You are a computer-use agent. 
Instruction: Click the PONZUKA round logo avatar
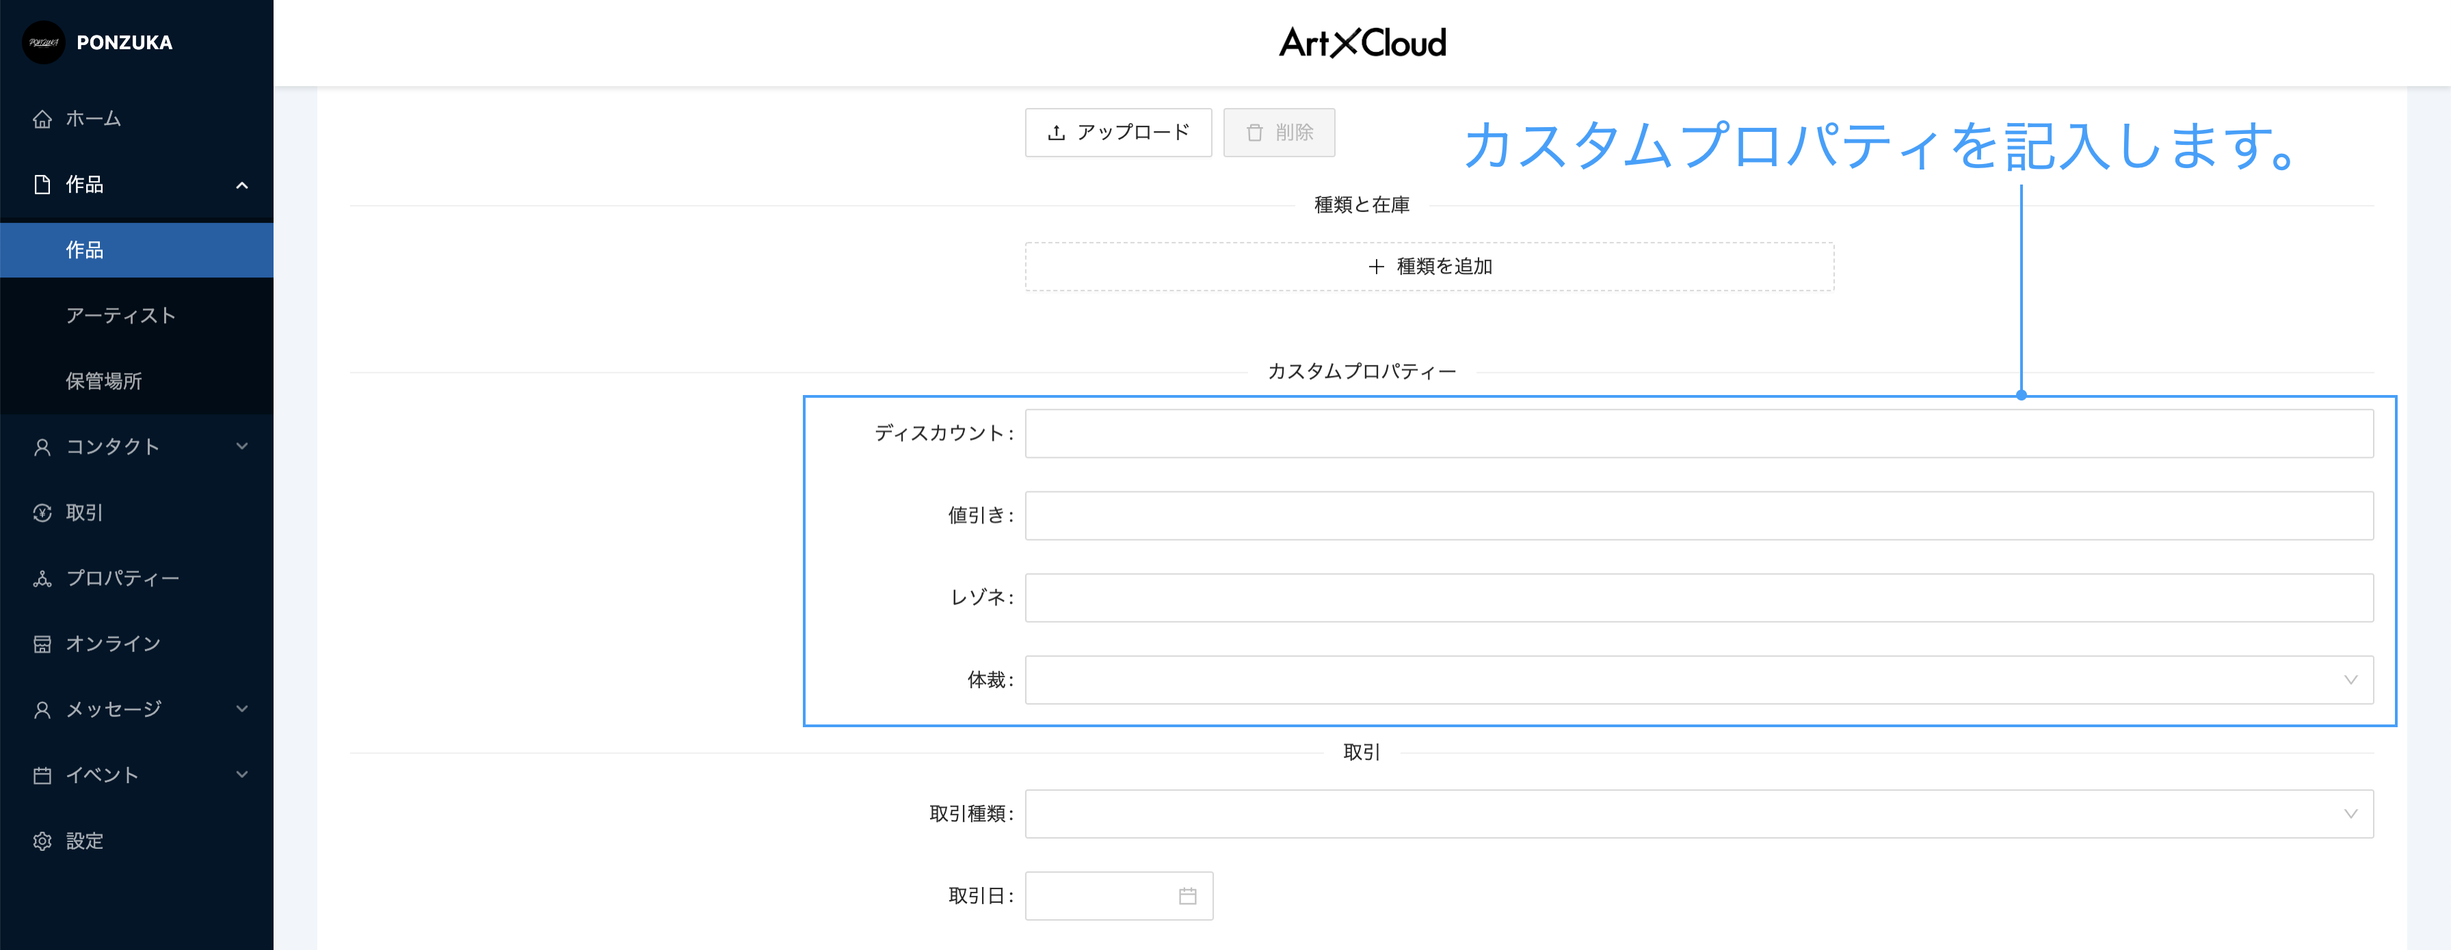coord(43,43)
